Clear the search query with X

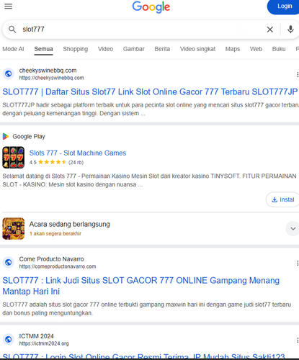pos(270,30)
